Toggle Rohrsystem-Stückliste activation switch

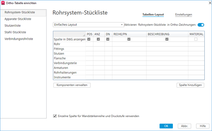coord(201,25)
